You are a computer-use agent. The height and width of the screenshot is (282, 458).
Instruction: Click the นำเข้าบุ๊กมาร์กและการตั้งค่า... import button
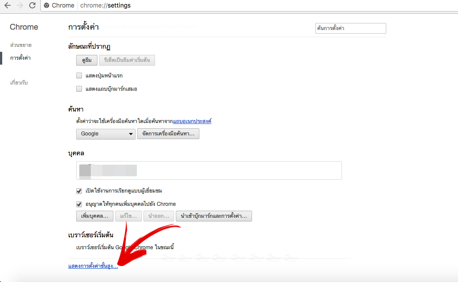tap(213, 216)
